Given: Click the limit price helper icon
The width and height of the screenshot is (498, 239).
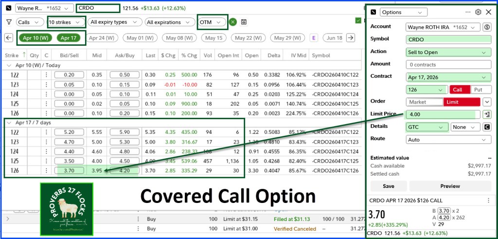Looking at the screenshot, I should (x=486, y=114).
